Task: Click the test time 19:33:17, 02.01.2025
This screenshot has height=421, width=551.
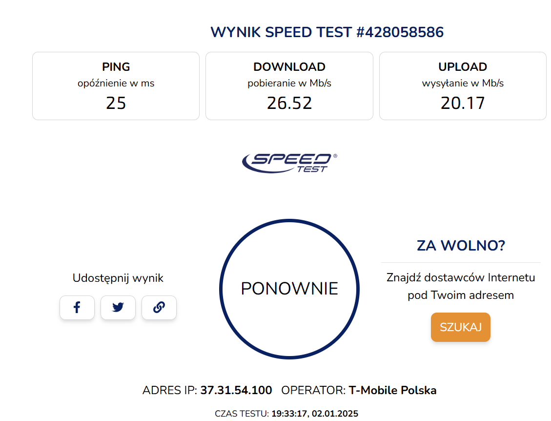Action: (x=315, y=413)
